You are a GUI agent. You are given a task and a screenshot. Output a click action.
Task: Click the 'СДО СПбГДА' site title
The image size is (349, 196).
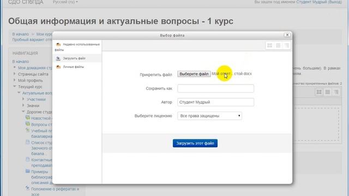coord(26,2)
